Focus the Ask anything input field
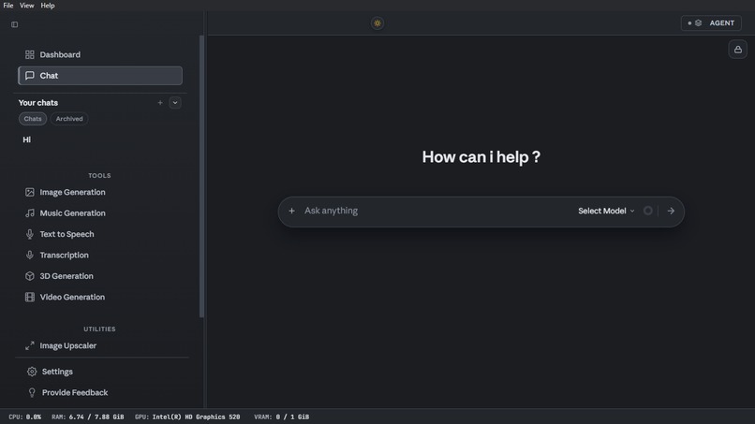Screen dimensions: 755x424 coord(436,211)
